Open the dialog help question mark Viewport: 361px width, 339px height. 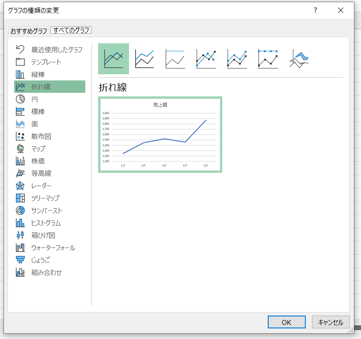click(315, 10)
